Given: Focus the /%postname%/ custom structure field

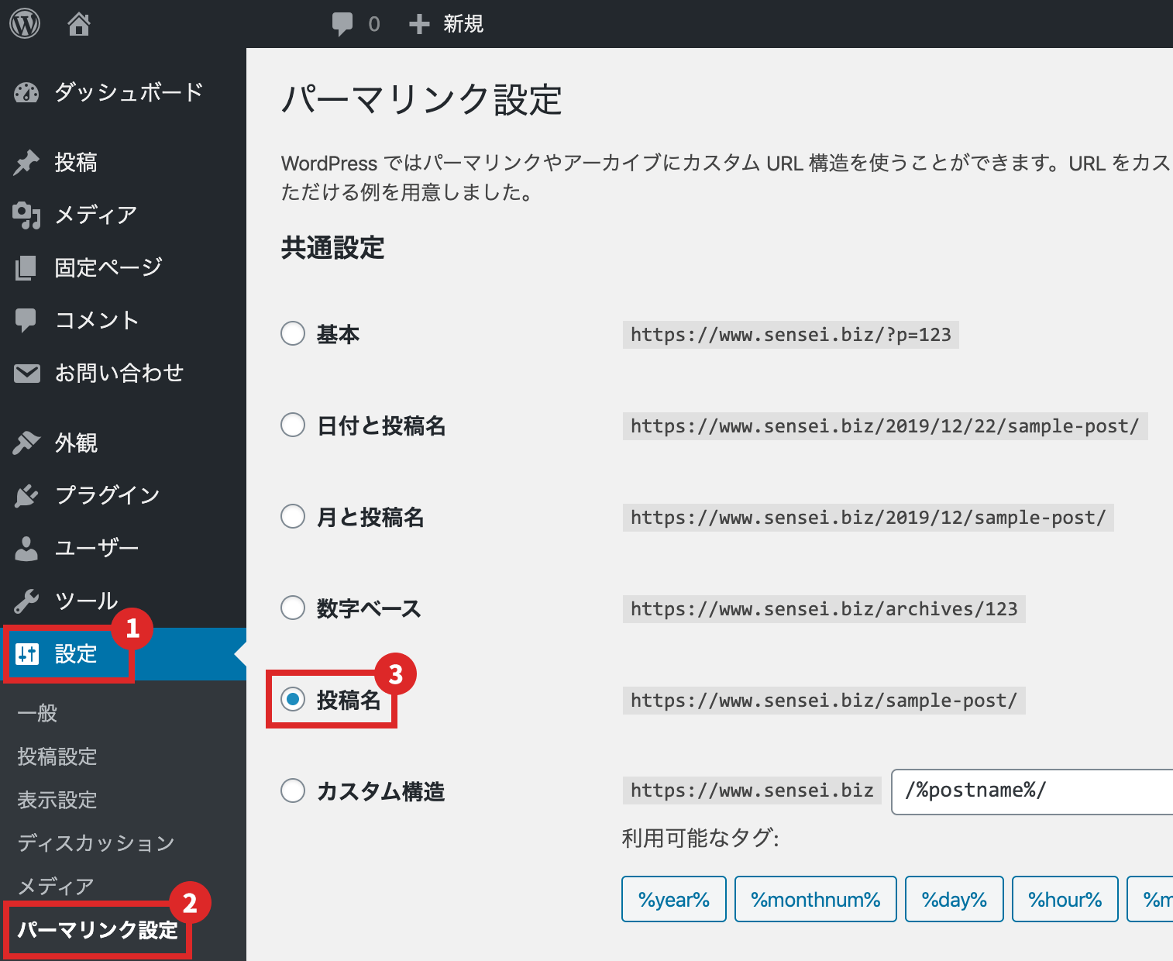Looking at the screenshot, I should pyautogui.click(x=1032, y=791).
